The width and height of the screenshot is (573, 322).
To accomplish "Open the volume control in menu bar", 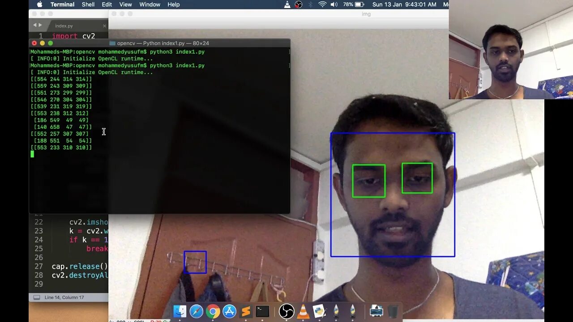I will (334, 4).
